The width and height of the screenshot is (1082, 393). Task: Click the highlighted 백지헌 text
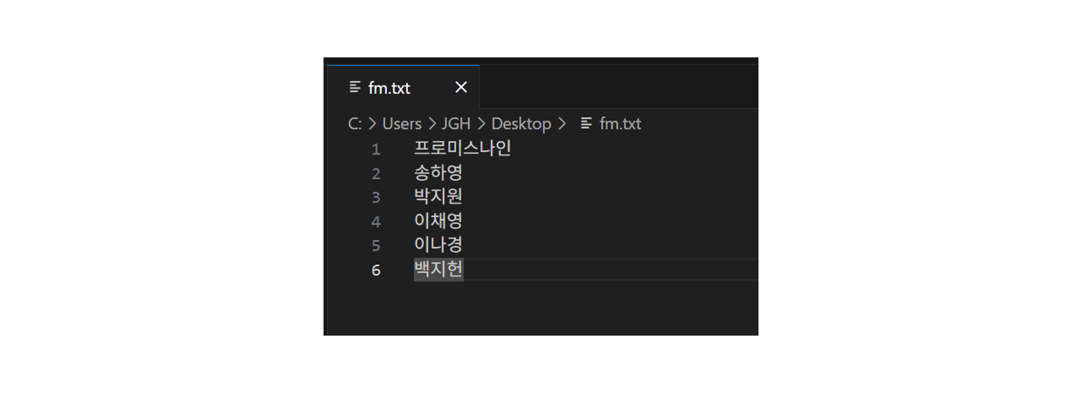(438, 269)
